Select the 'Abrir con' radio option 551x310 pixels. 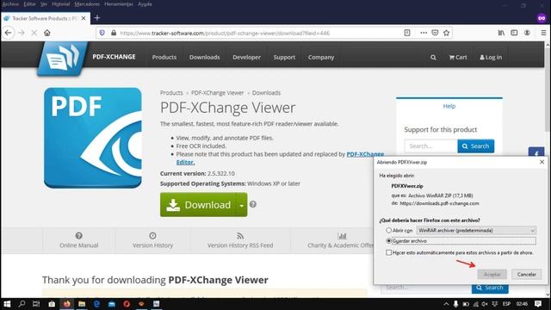pyautogui.click(x=388, y=230)
